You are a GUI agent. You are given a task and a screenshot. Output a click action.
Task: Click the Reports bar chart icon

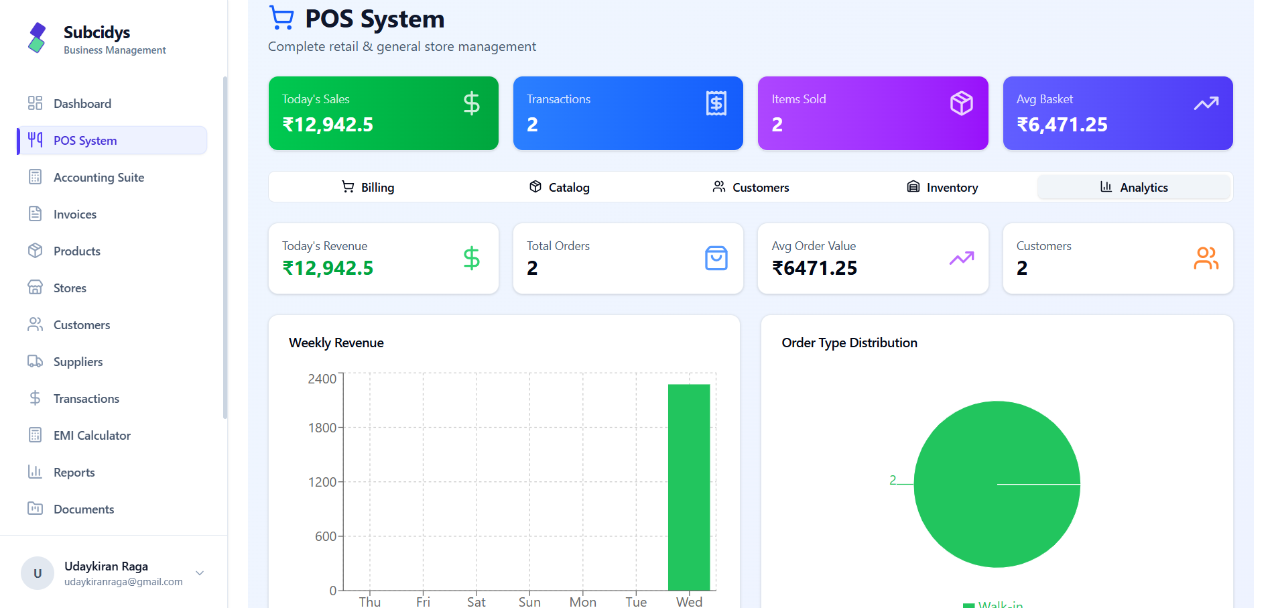tap(35, 472)
